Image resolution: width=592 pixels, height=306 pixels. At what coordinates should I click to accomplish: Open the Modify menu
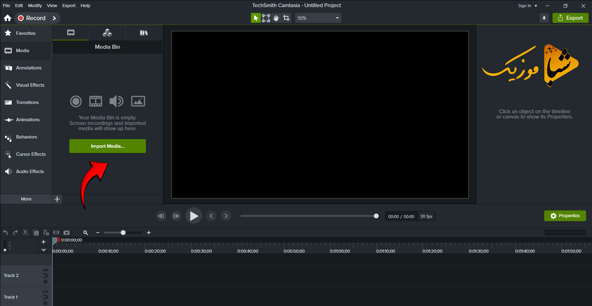(x=35, y=6)
